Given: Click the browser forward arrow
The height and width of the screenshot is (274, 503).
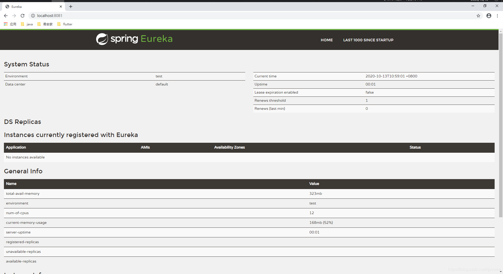Looking at the screenshot, I should click(x=14, y=16).
